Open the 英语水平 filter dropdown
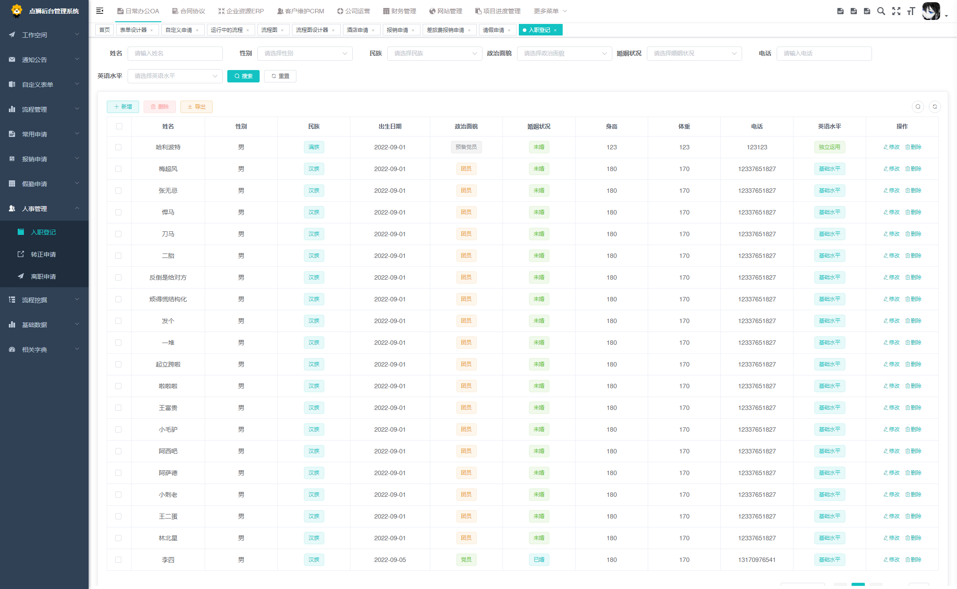 pyautogui.click(x=175, y=76)
